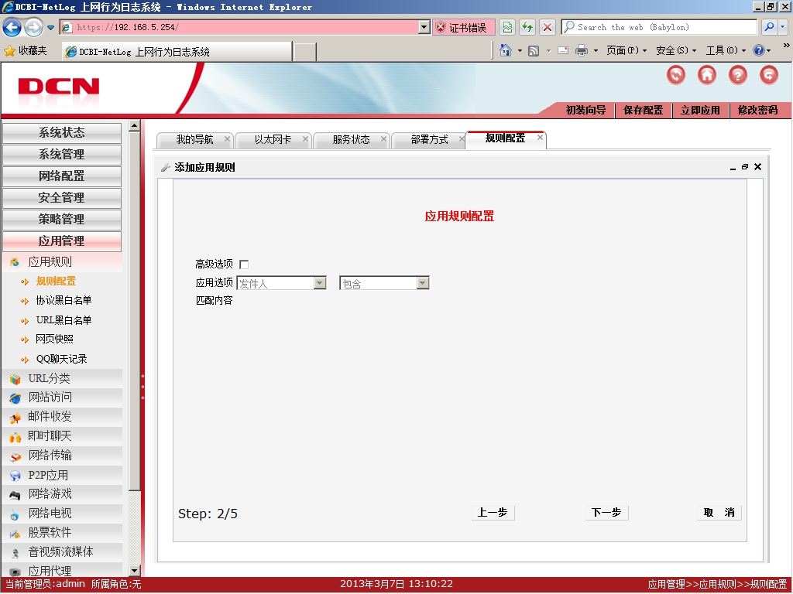
Task: Switch to the 我的导航 tab
Action: click(194, 139)
